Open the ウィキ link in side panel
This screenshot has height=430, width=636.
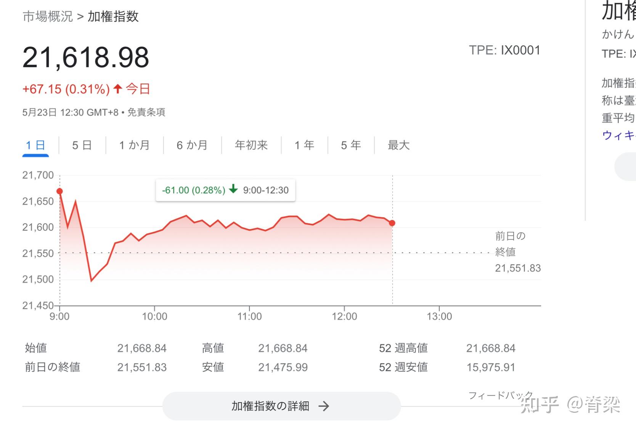pyautogui.click(x=618, y=135)
